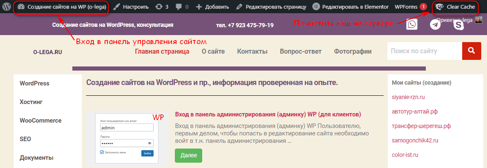Open the WP login form thumbnail

pos(127,139)
